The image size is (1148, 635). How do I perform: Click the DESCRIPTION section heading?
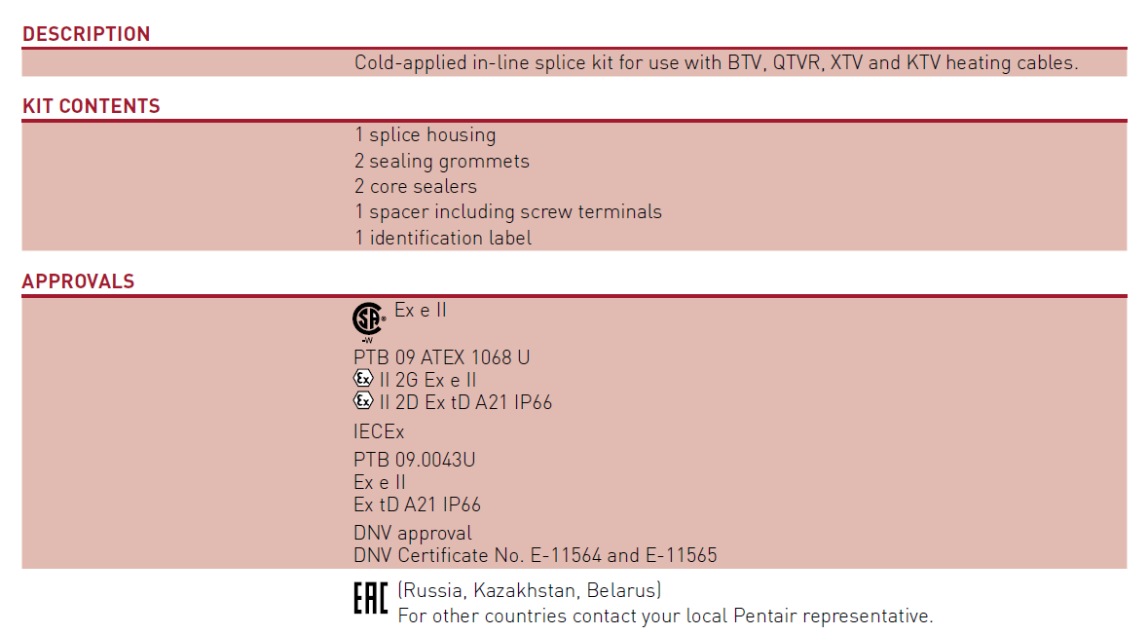click(x=87, y=34)
